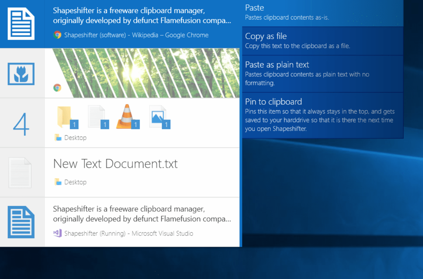Choose Pin to clipboard action
423x279 pixels.
click(x=323, y=116)
